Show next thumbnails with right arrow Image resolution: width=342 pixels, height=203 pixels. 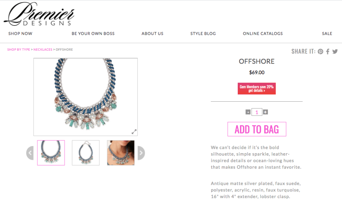[141, 153]
